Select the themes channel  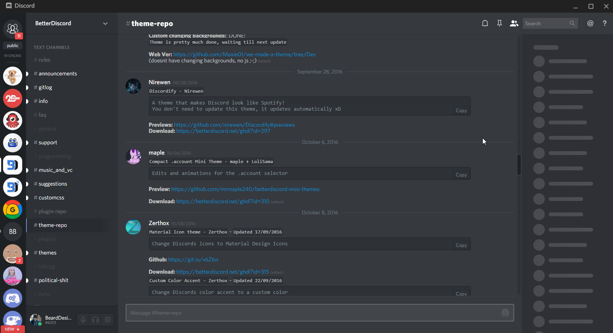coord(72,253)
